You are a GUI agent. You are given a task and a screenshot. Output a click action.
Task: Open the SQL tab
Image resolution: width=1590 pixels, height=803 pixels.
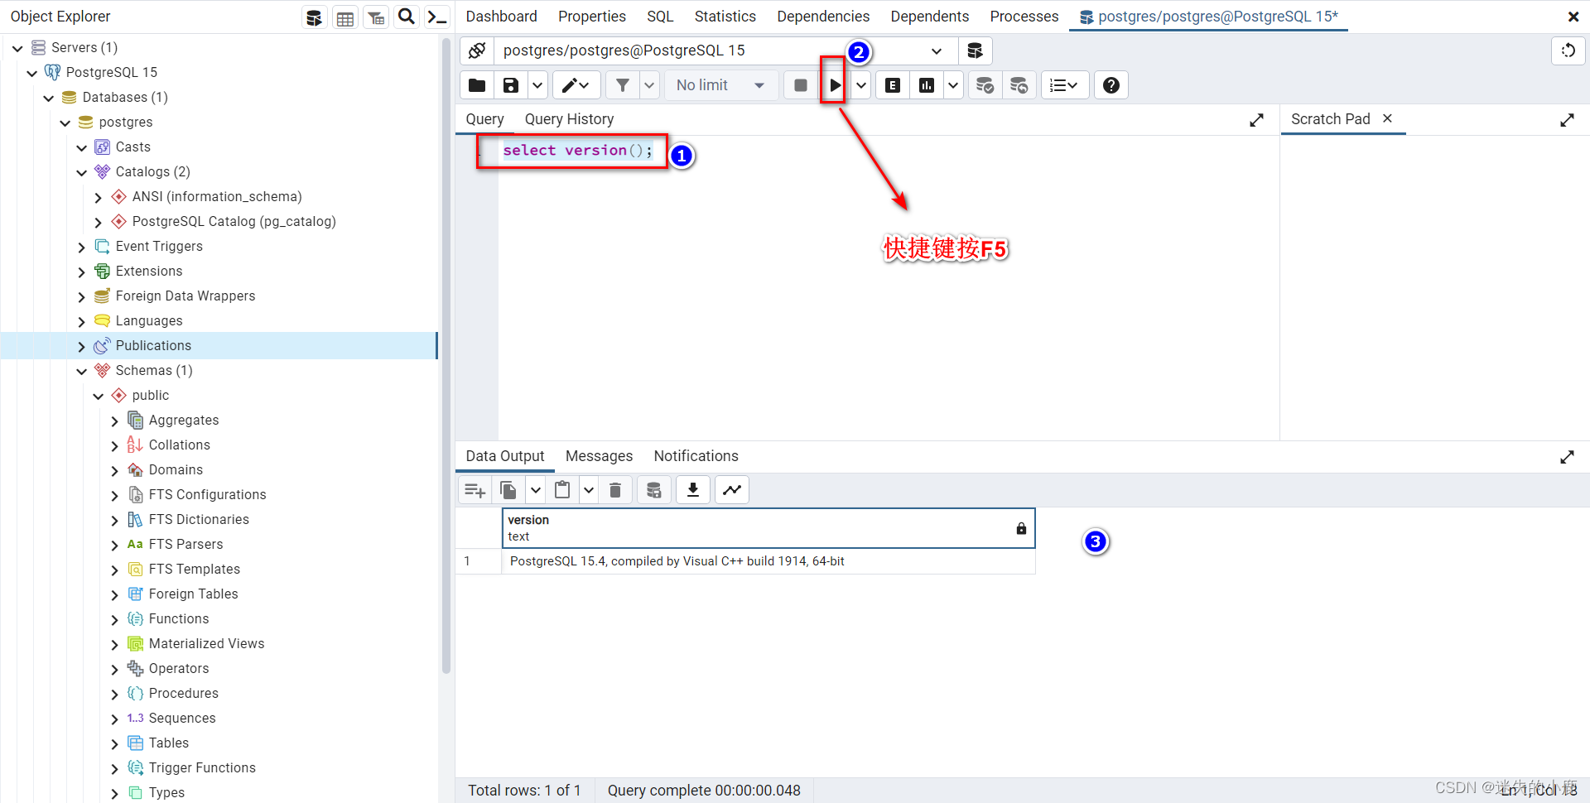click(660, 17)
